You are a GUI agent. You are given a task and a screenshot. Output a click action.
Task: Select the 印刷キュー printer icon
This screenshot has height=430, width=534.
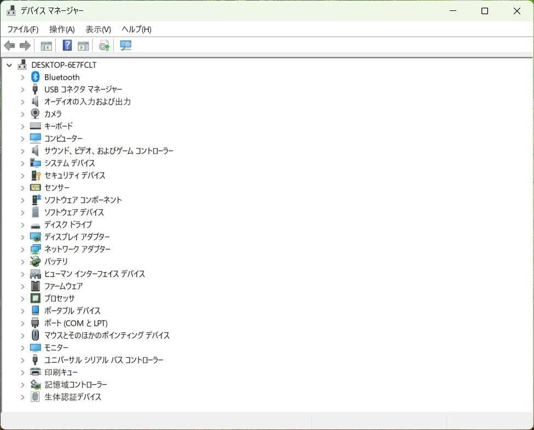pyautogui.click(x=35, y=372)
